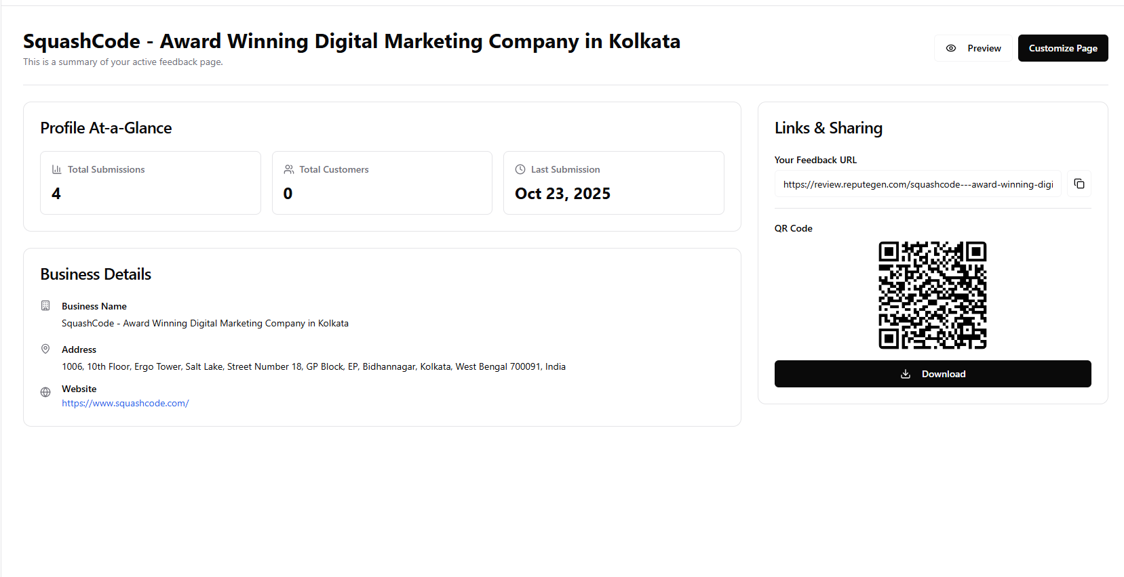Open the squashcode.com website link
Image resolution: width=1124 pixels, height=577 pixels.
(x=125, y=403)
